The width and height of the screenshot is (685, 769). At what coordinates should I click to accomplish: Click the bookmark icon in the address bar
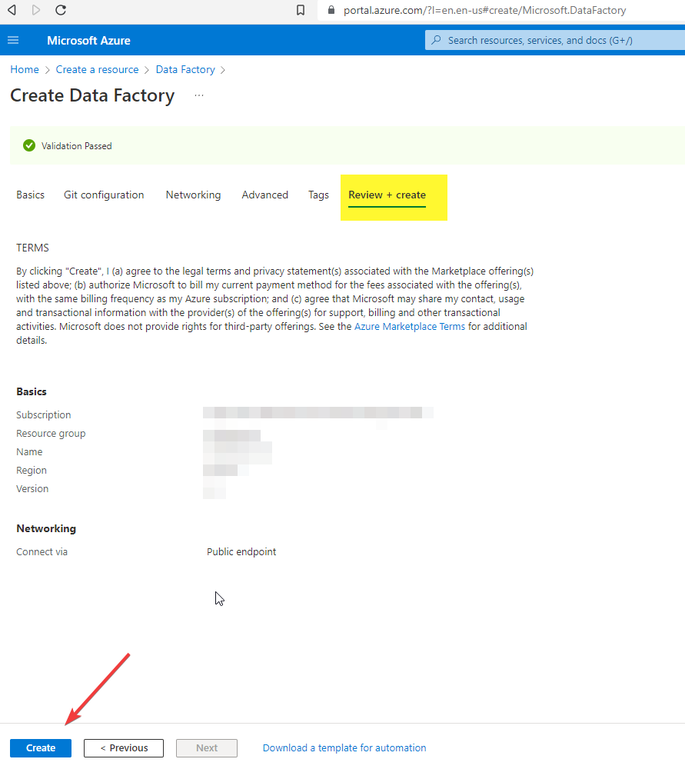pos(301,10)
